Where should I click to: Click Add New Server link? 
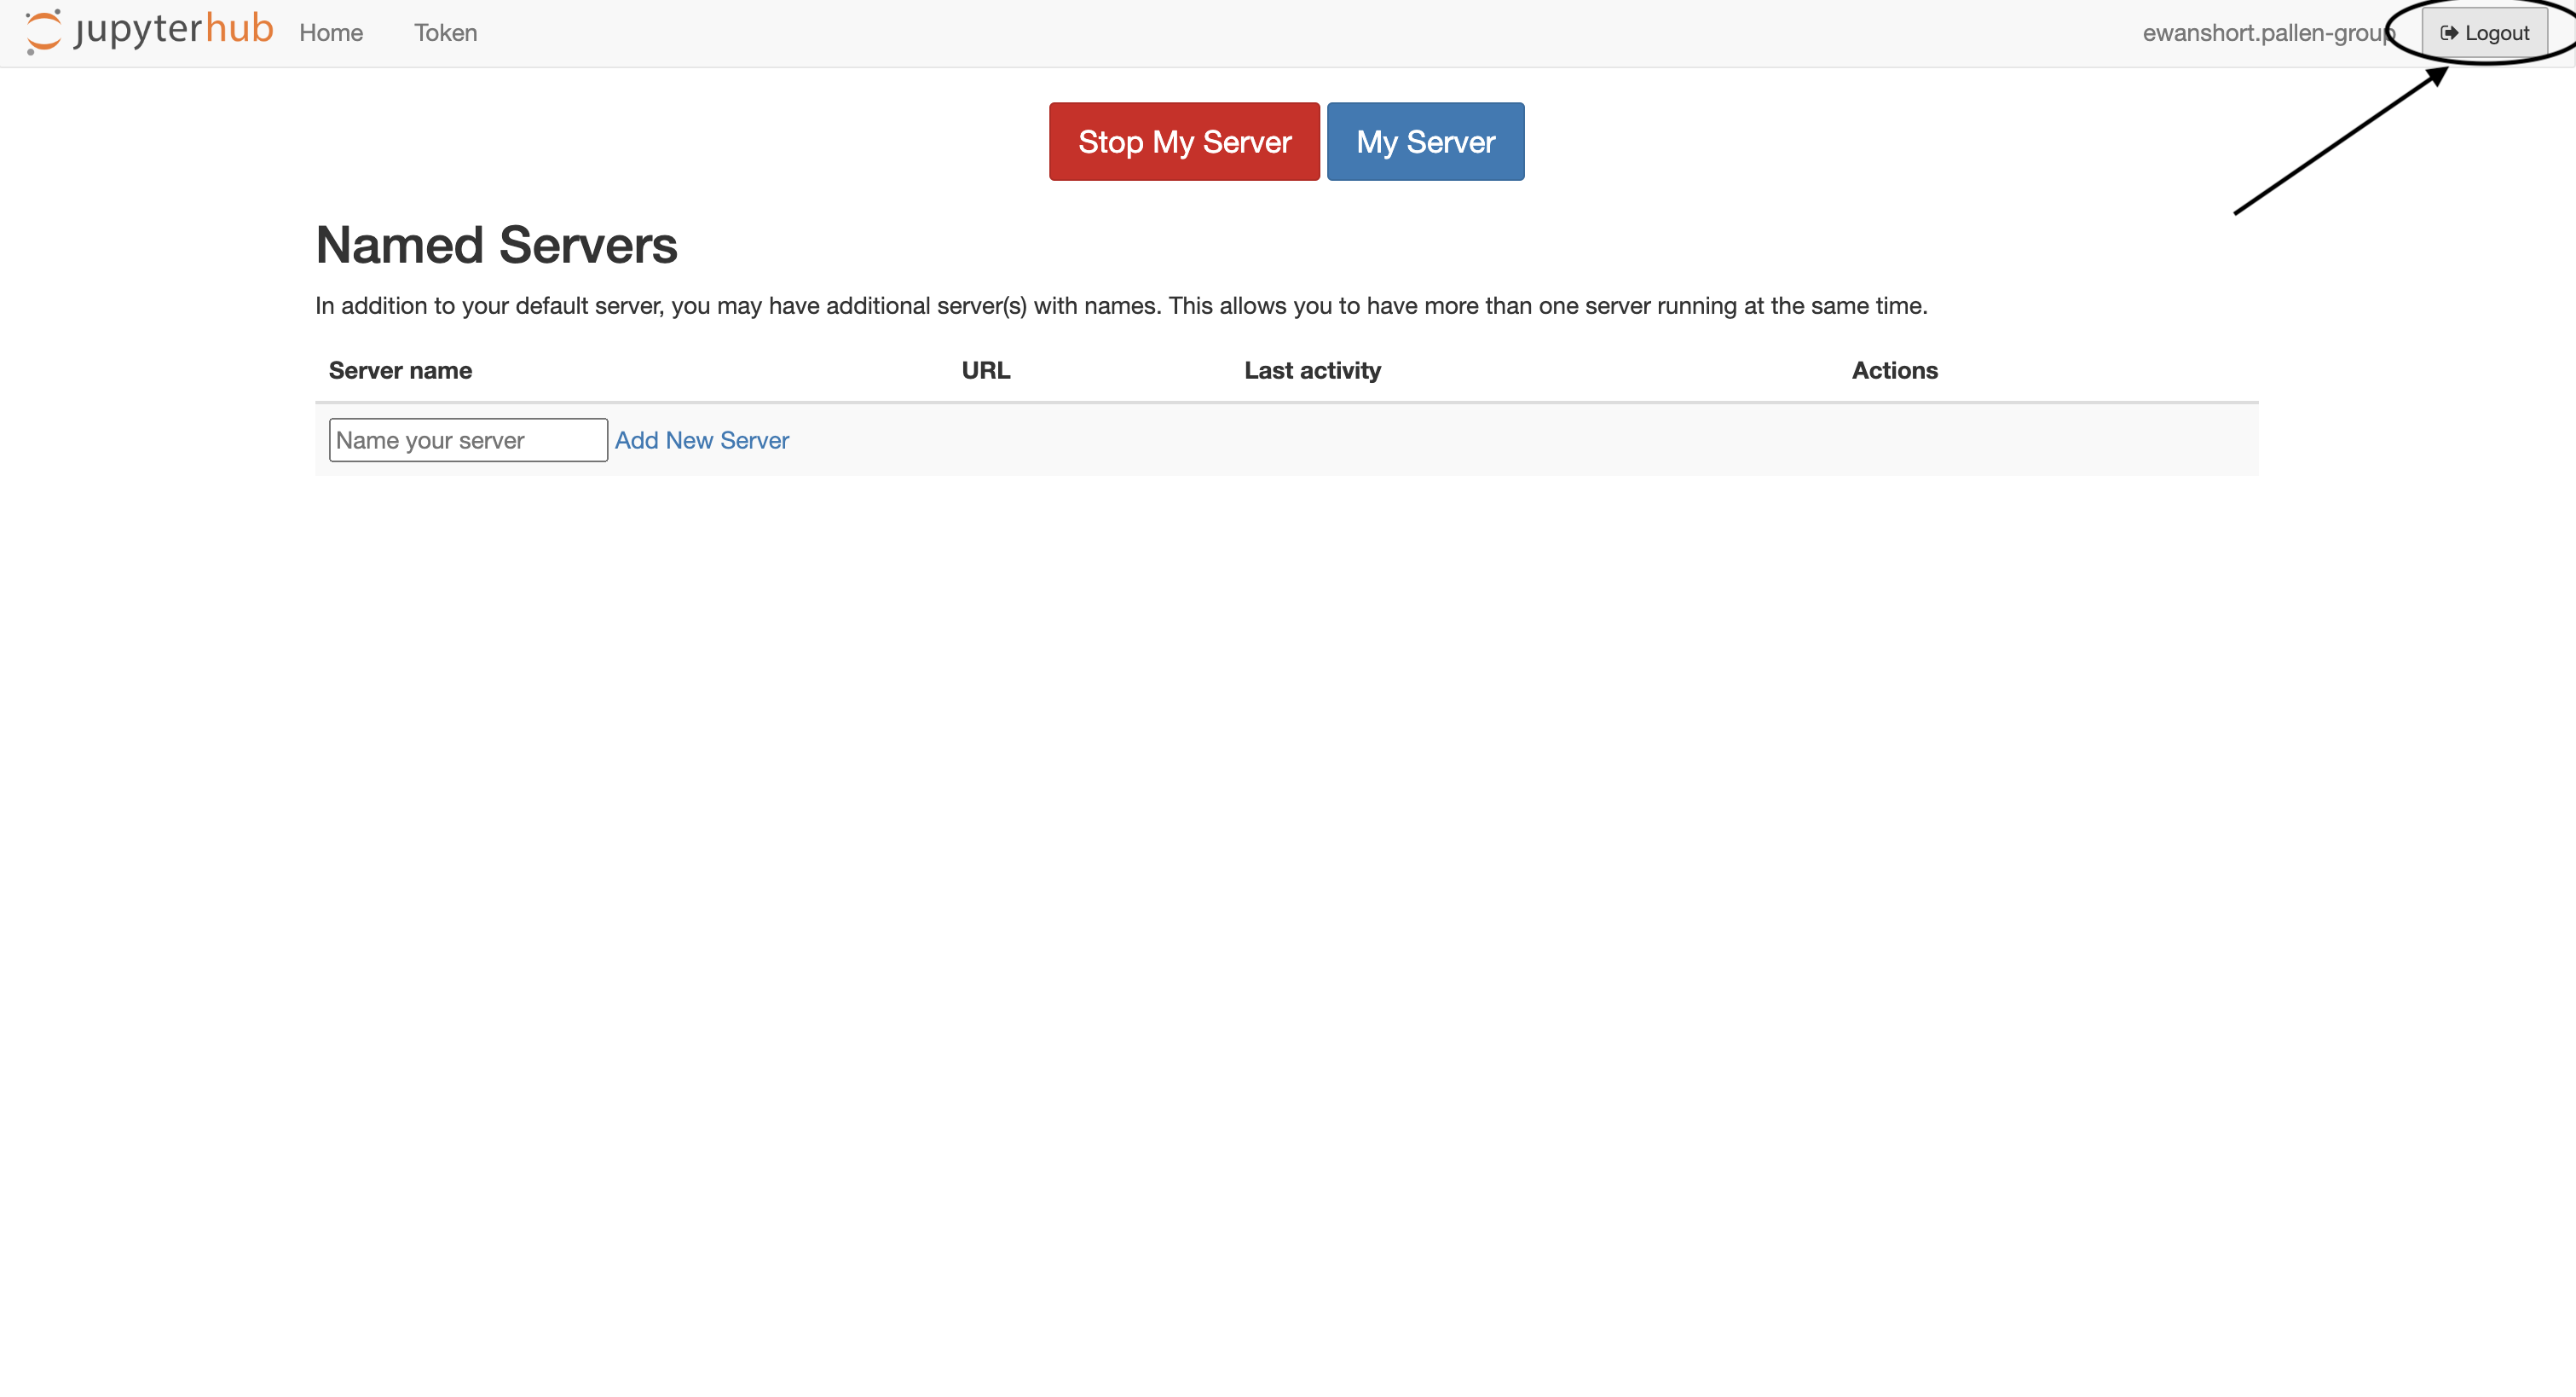pyautogui.click(x=701, y=440)
